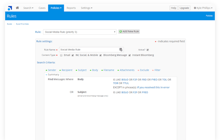The height and width of the screenshot is (140, 220).
Task: Switch to the Attachments criteria tab
Action: (x=126, y=70)
